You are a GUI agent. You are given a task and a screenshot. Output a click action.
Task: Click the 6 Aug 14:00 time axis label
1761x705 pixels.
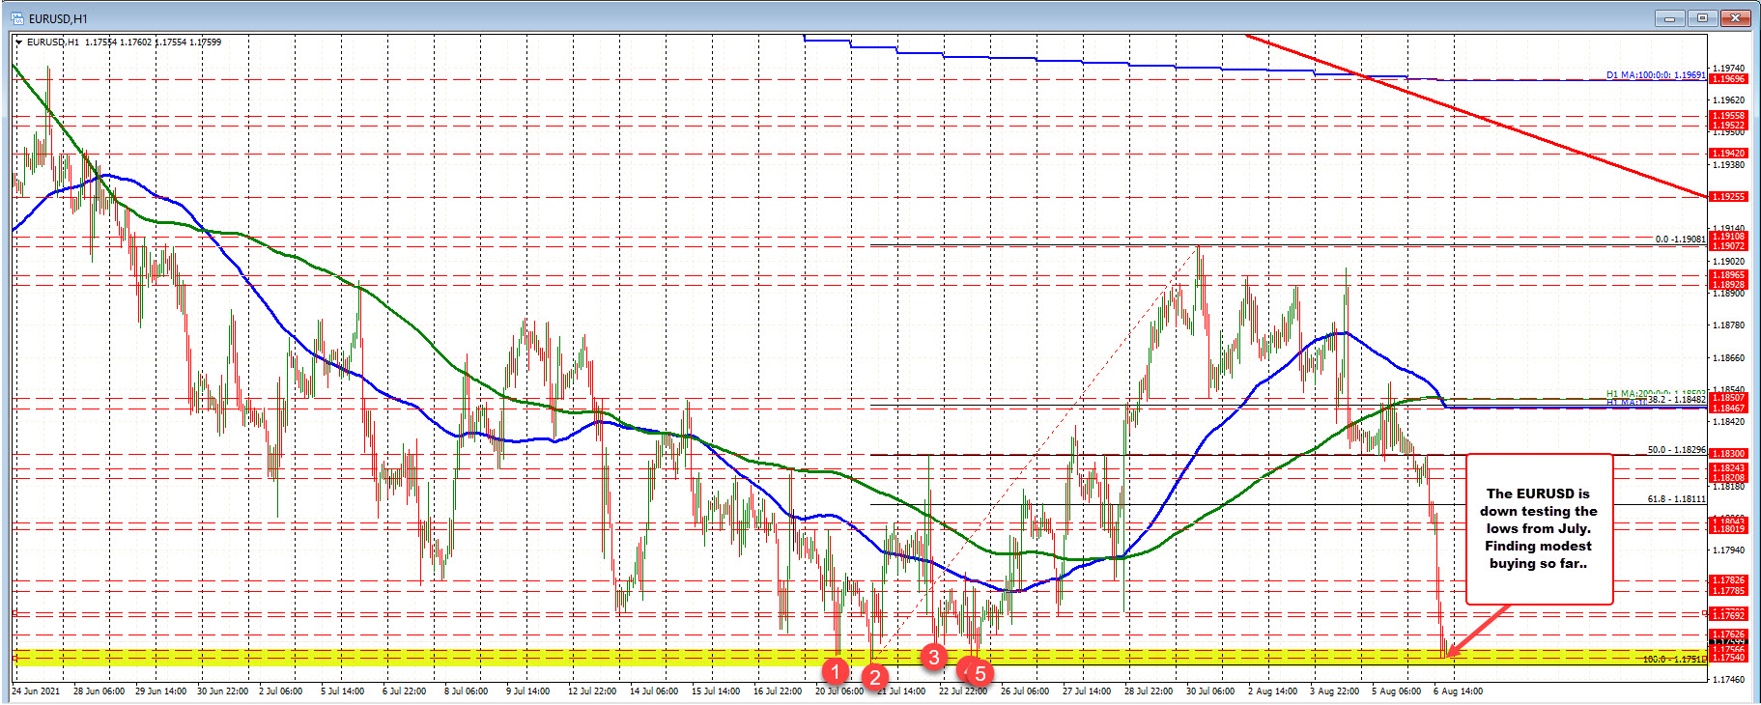[1458, 691]
